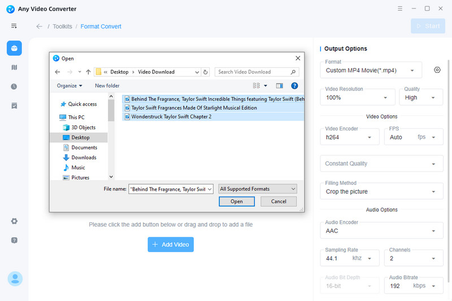Click the help icon in Open dialog
452x301 pixels.
pyautogui.click(x=294, y=86)
